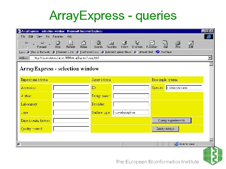
Task: Click the experiment Type input field
Action: pos(71,112)
